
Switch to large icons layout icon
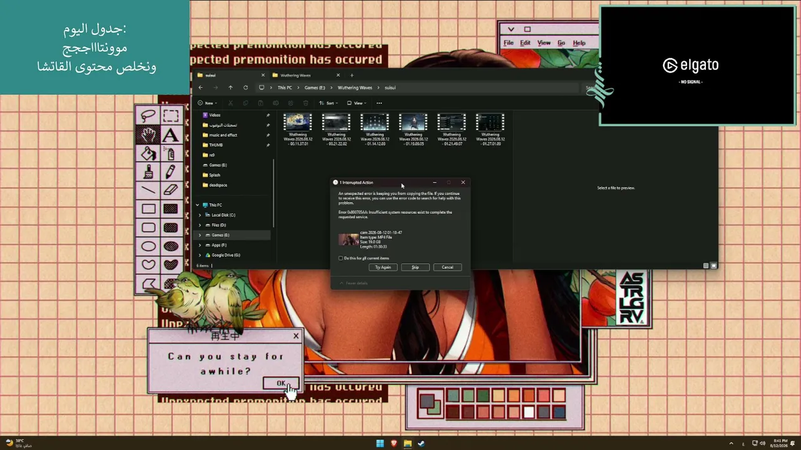713,266
